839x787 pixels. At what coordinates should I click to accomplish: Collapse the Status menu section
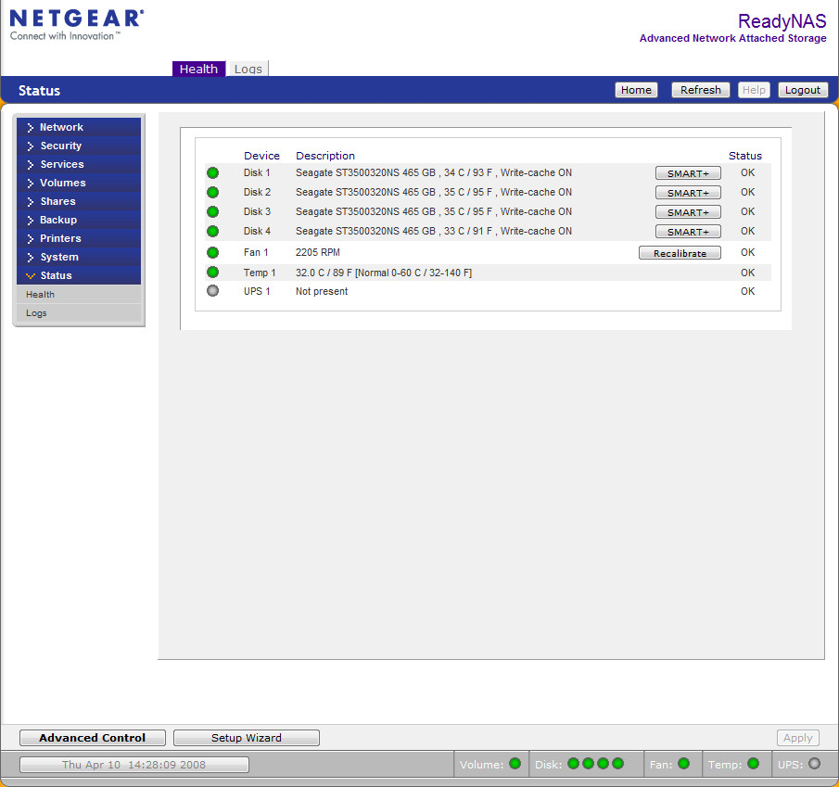pos(79,275)
